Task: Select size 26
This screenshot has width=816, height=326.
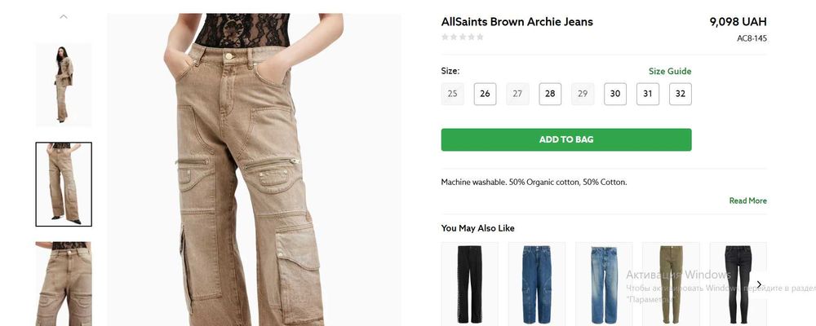Action: (x=485, y=94)
